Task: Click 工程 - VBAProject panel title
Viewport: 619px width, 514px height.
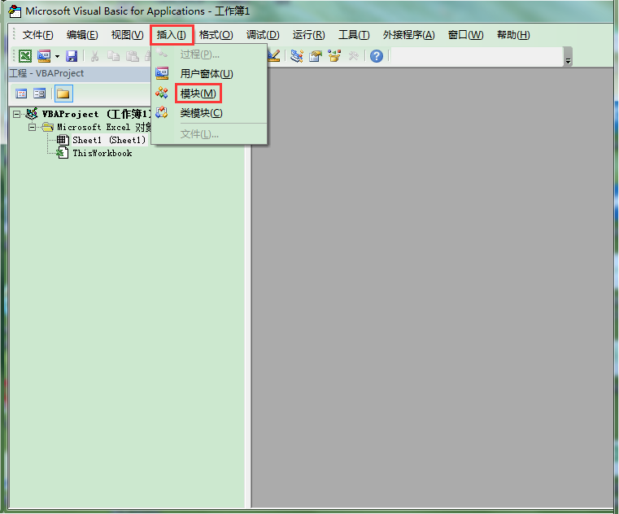Action: click(46, 73)
